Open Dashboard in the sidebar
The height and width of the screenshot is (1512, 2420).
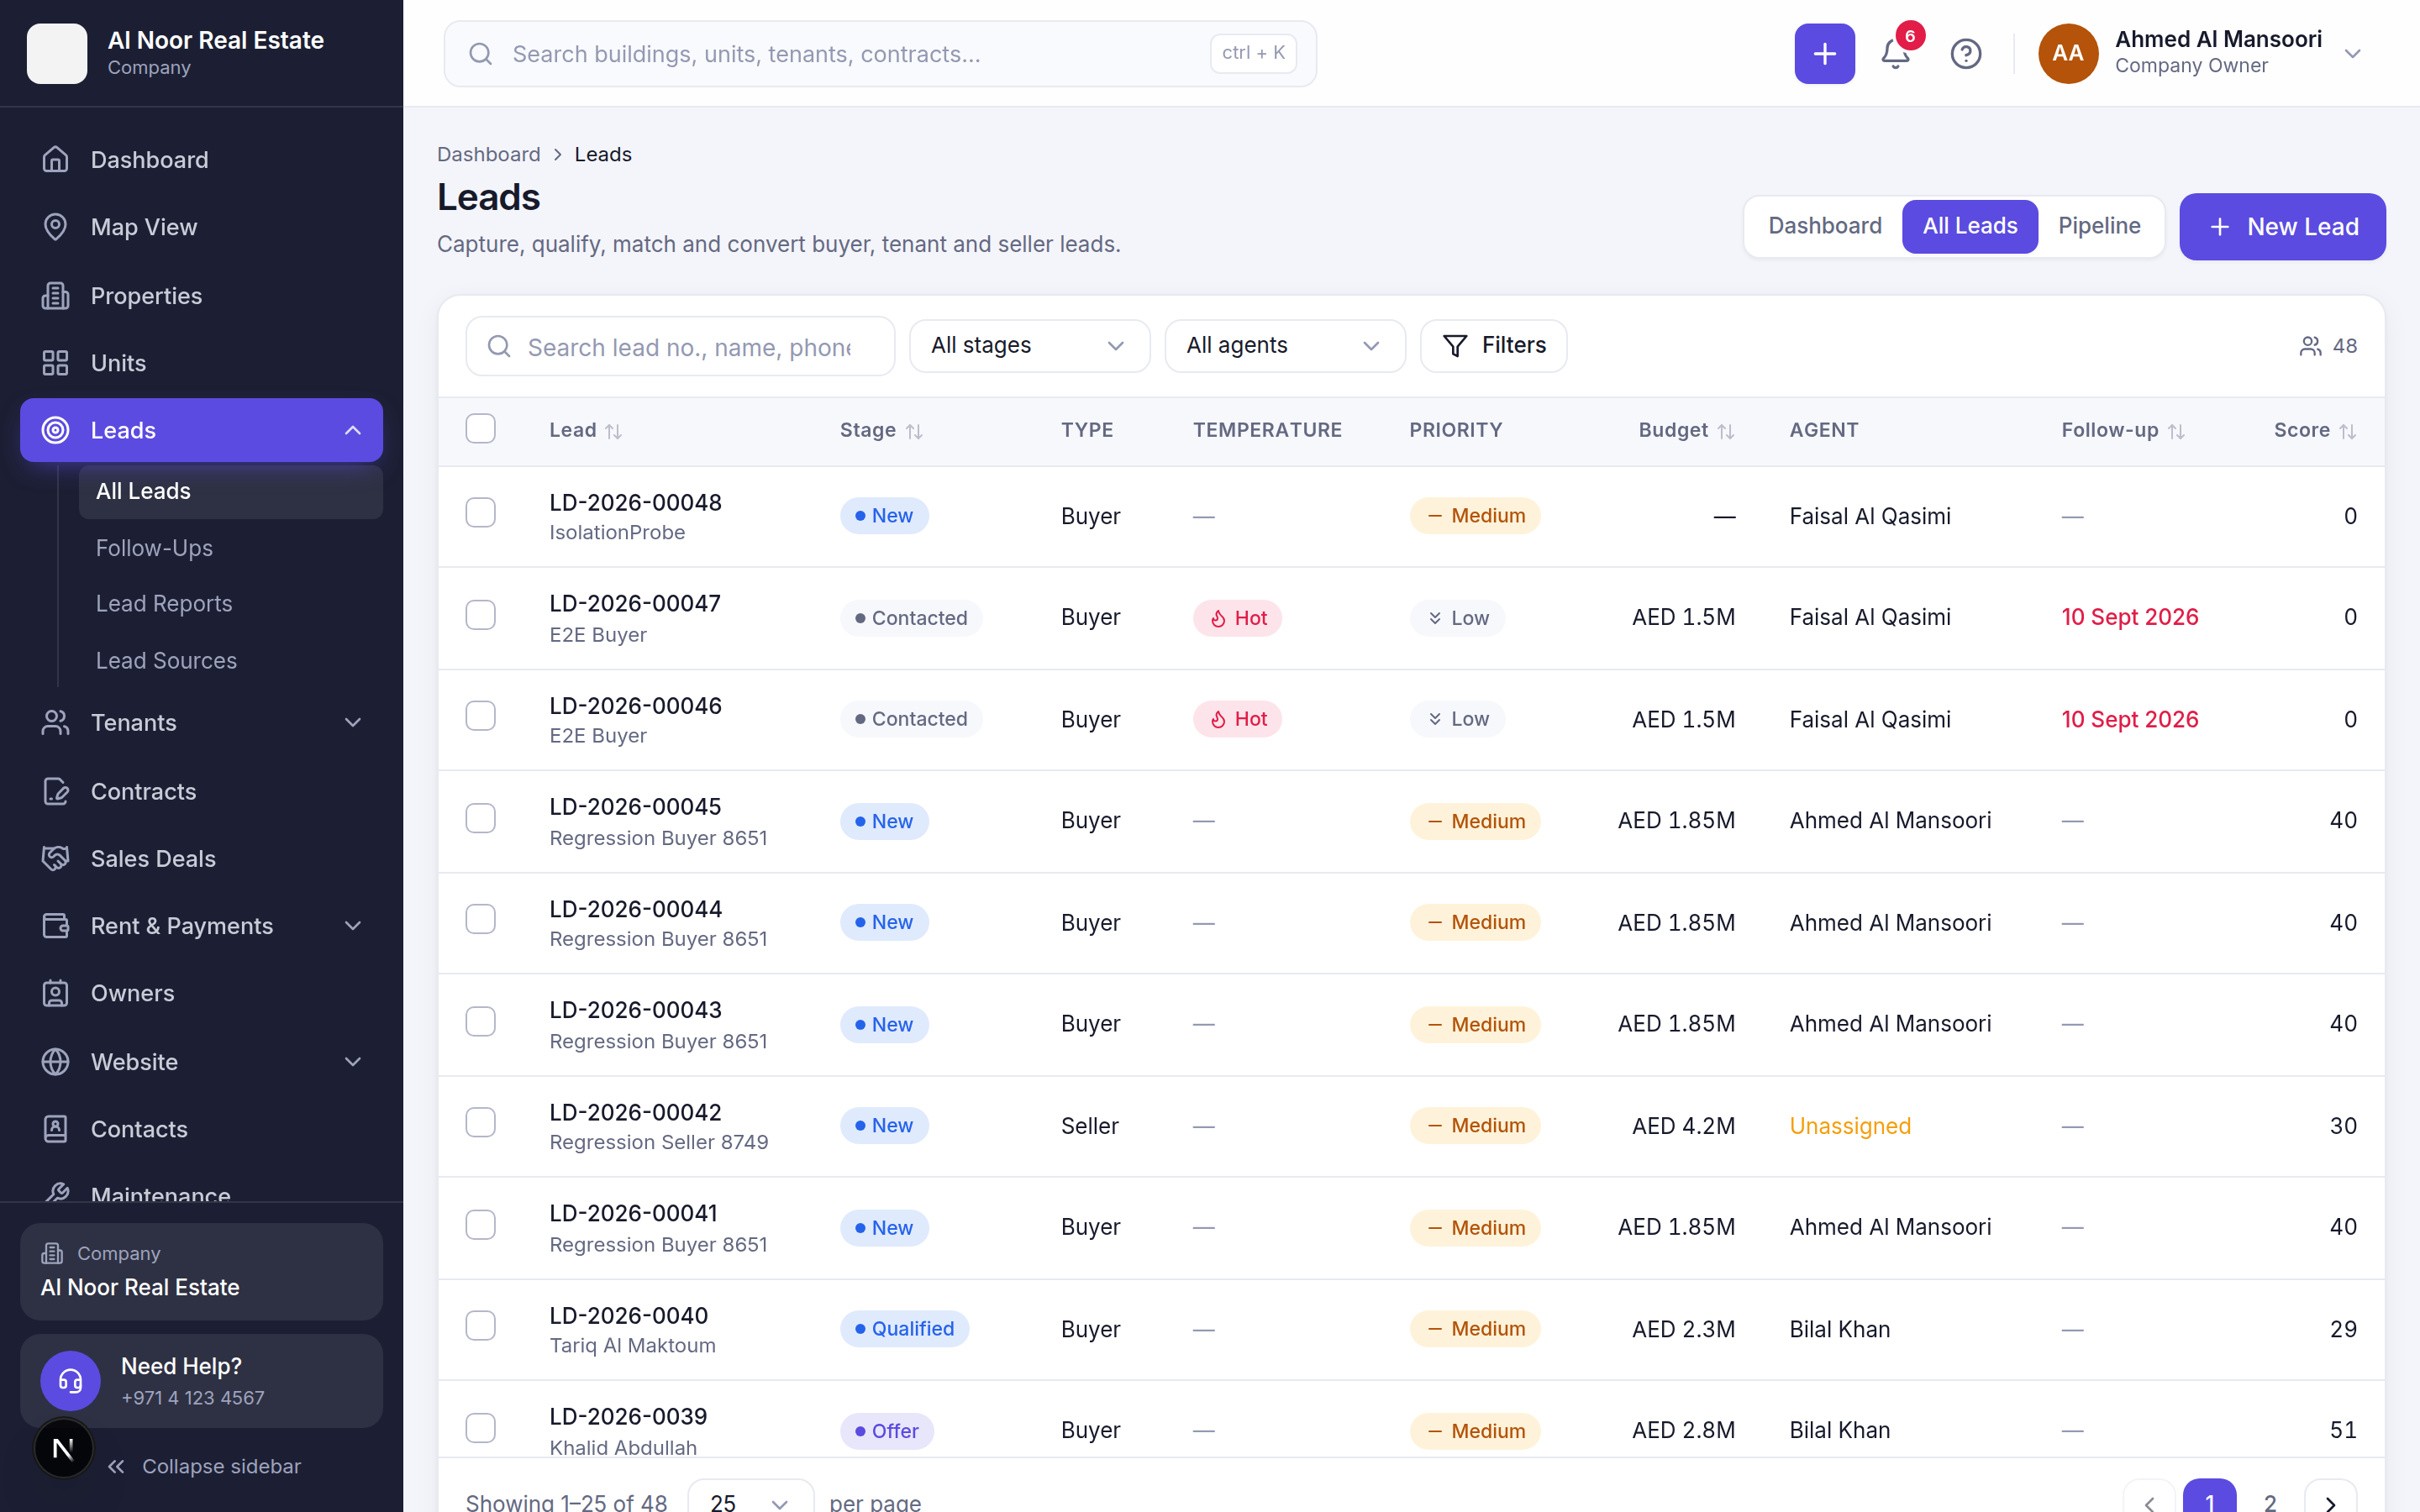tap(202, 160)
